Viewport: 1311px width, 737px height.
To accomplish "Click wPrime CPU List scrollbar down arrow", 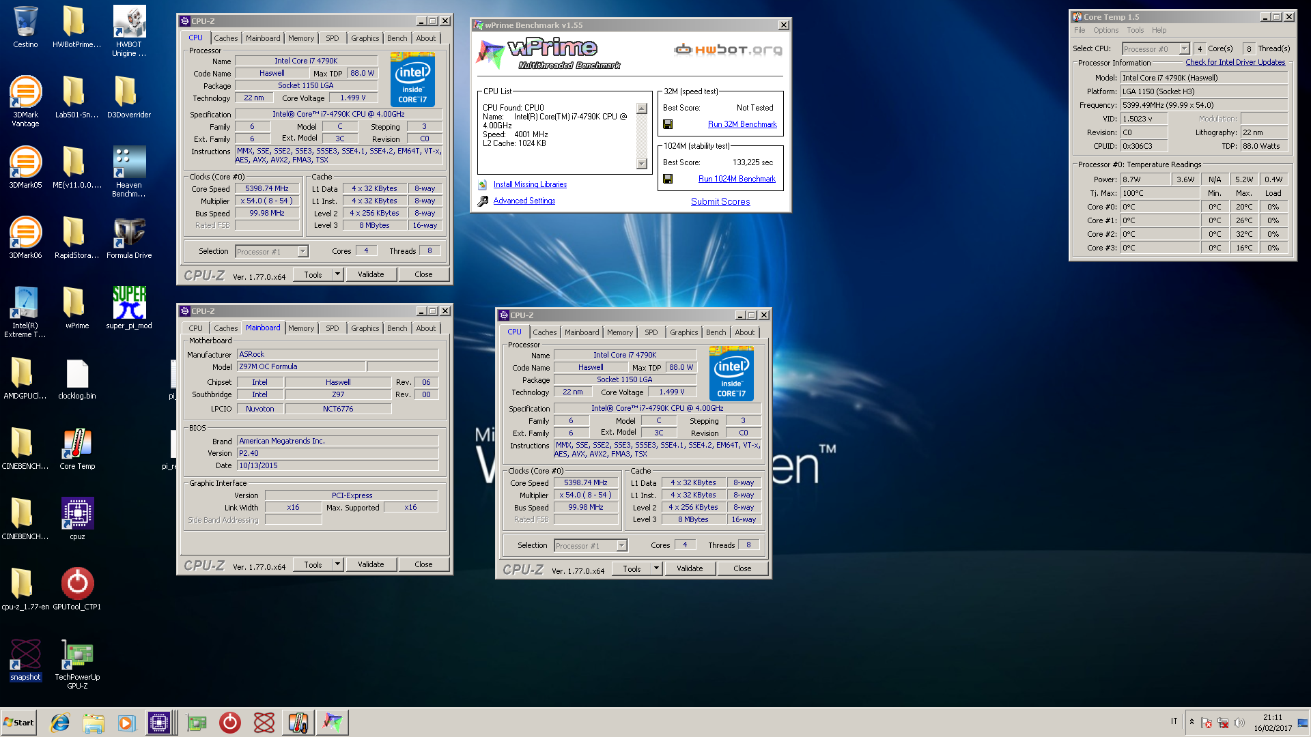I will (x=641, y=164).
